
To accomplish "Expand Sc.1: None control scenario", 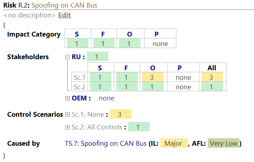I will pyautogui.click(x=67, y=114).
